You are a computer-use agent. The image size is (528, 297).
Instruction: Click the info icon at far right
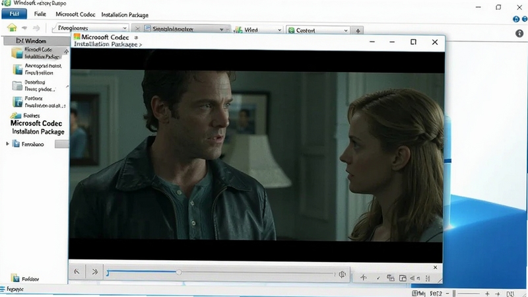(519, 34)
